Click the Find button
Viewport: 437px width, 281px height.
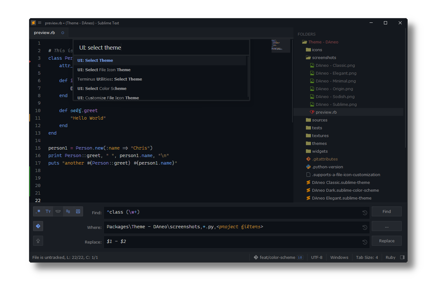pos(387,211)
